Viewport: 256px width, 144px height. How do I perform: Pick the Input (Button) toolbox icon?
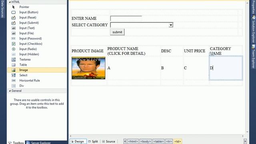click(x=14, y=12)
